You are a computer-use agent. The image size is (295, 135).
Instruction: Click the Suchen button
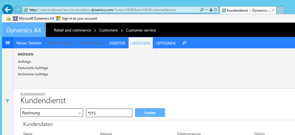click(x=150, y=113)
